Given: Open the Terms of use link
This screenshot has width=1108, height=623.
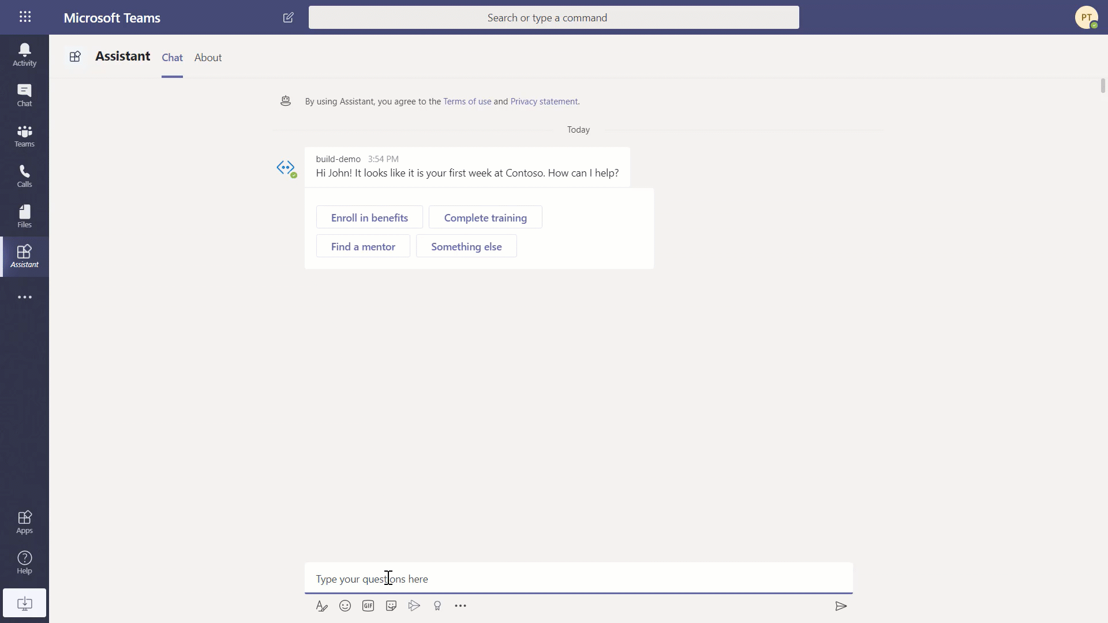Looking at the screenshot, I should click(467, 101).
